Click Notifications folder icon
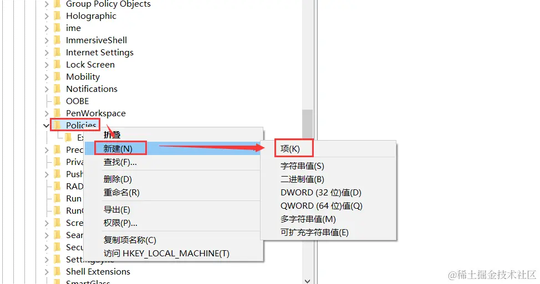Screen dimensions: 540x284 (x=58, y=89)
